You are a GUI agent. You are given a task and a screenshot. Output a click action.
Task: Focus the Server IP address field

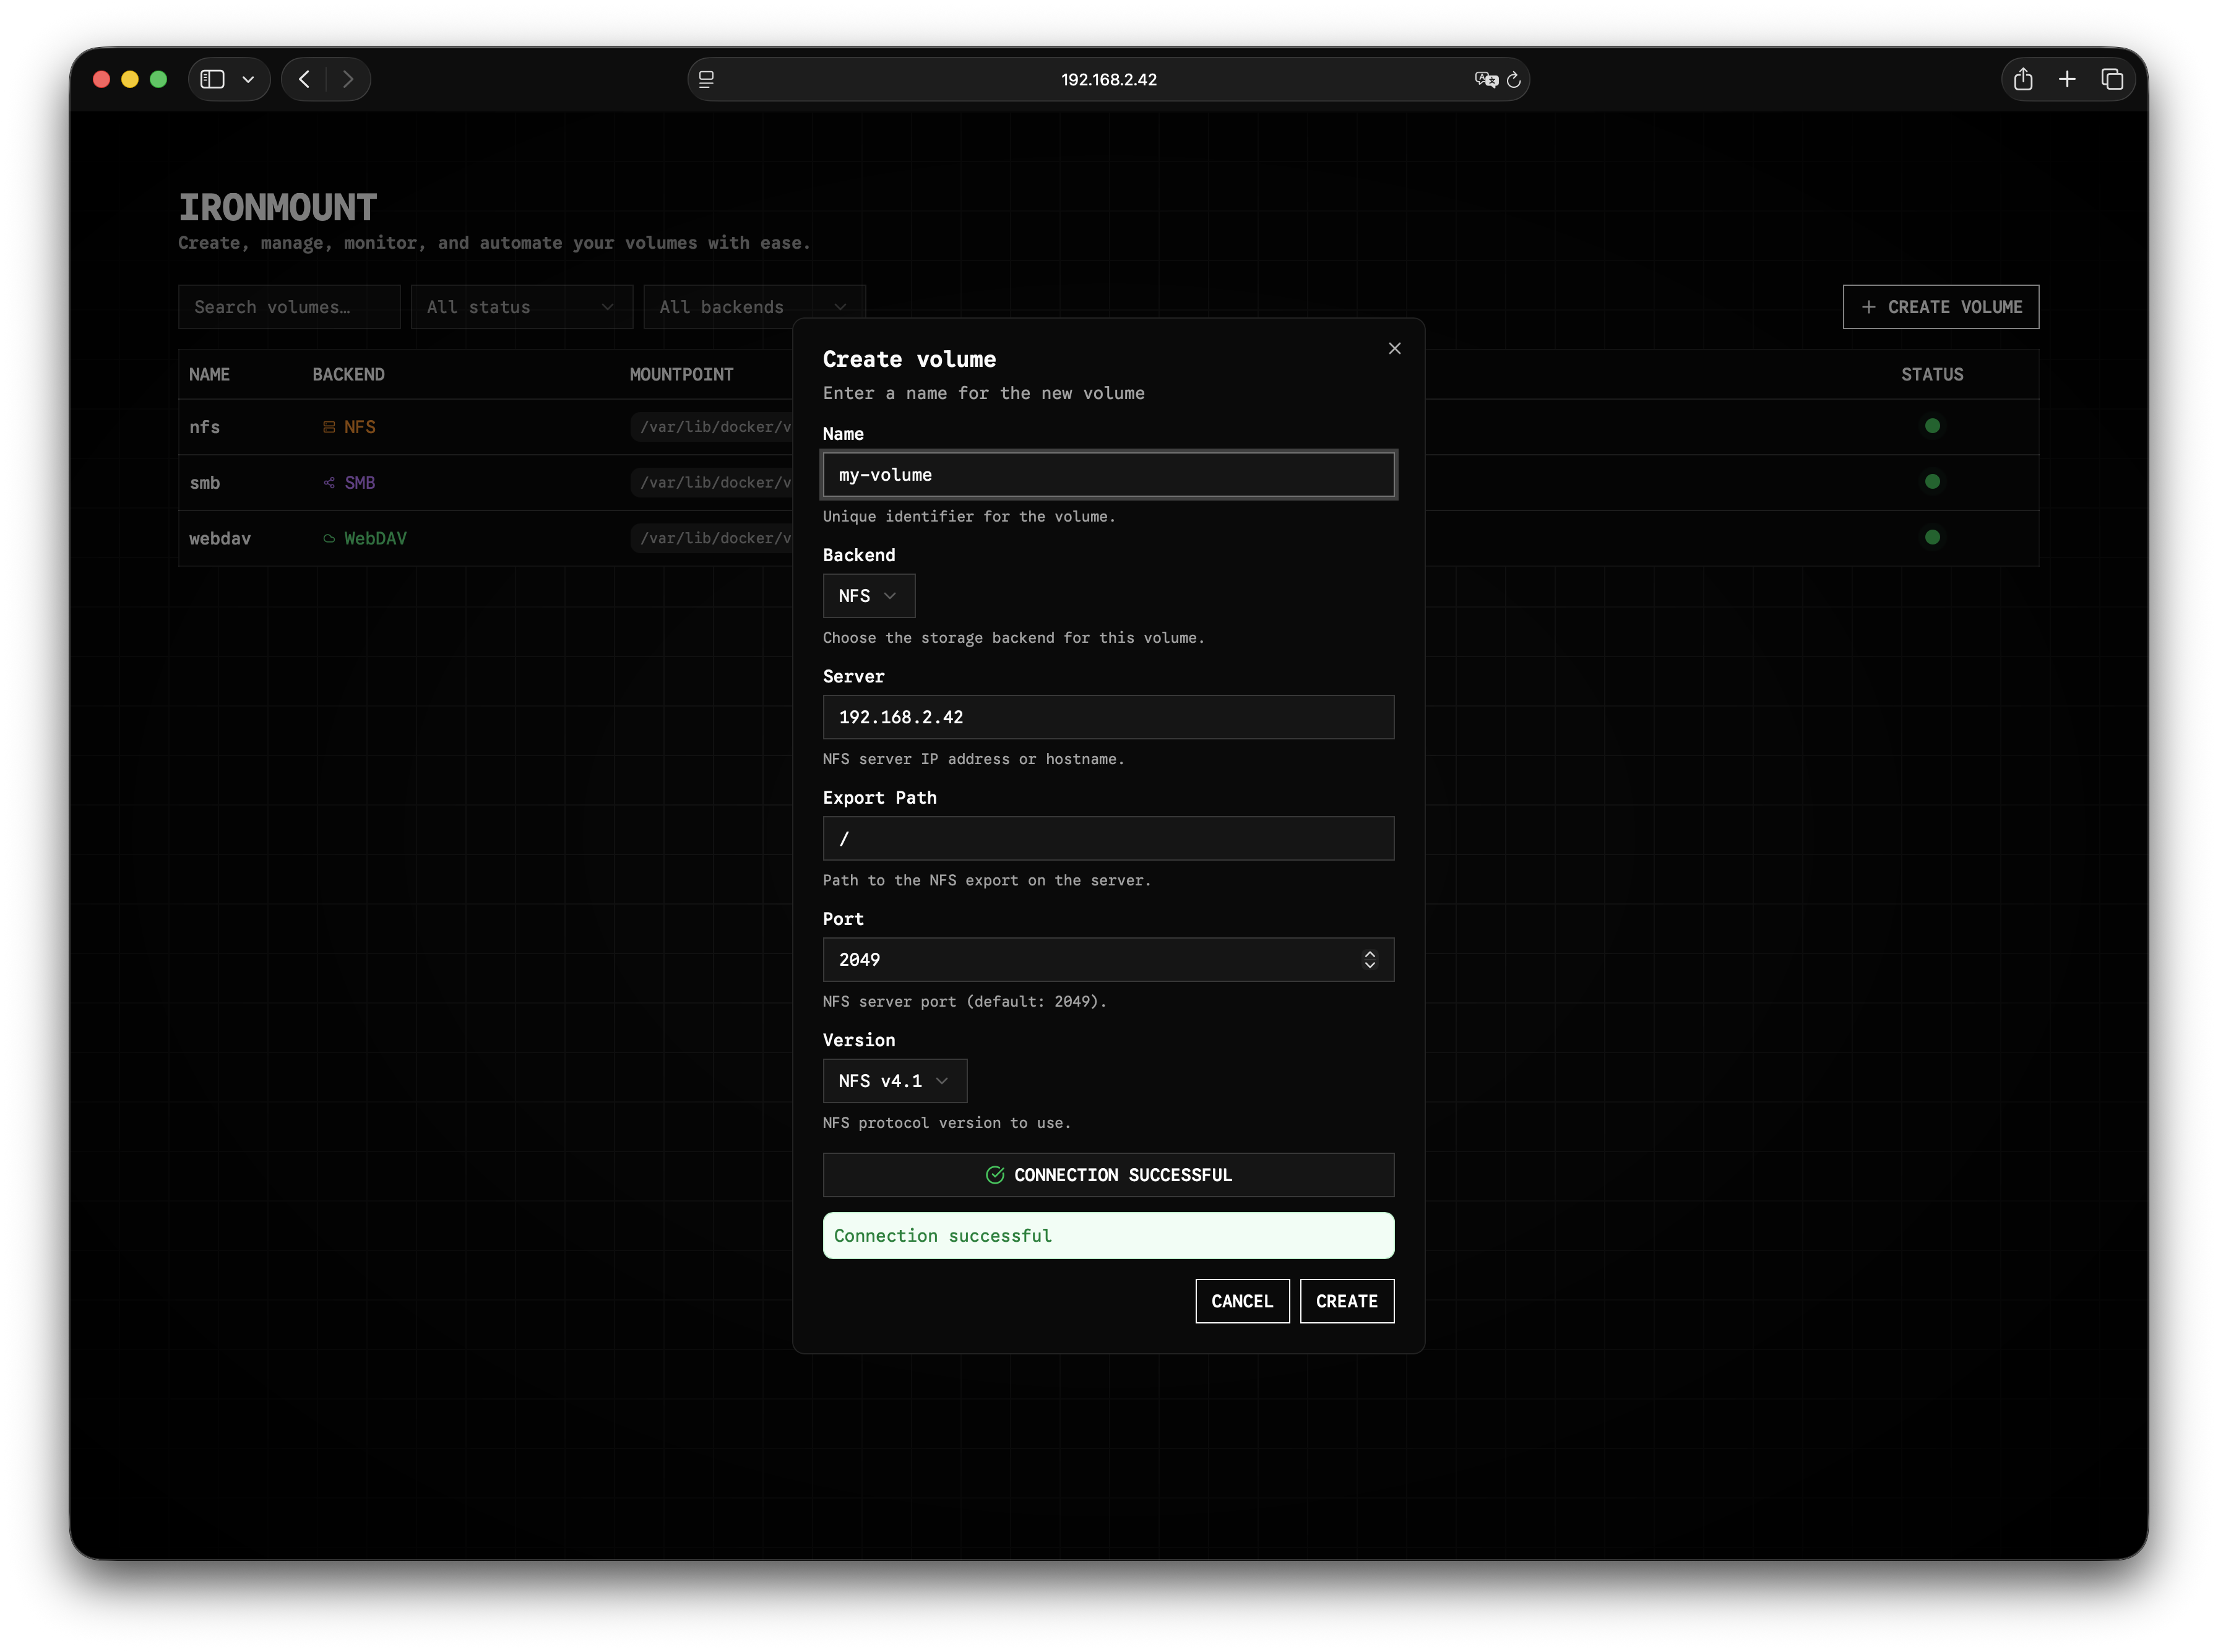point(1108,717)
